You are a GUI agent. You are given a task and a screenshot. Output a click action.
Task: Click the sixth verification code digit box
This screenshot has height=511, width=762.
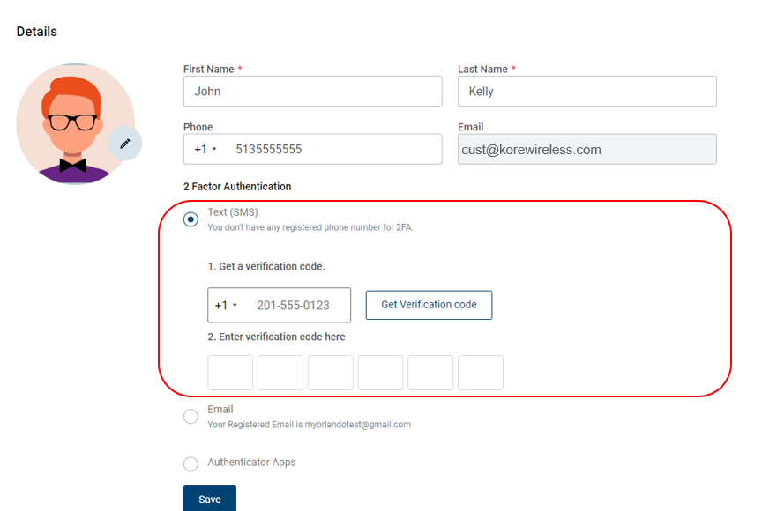pos(481,373)
